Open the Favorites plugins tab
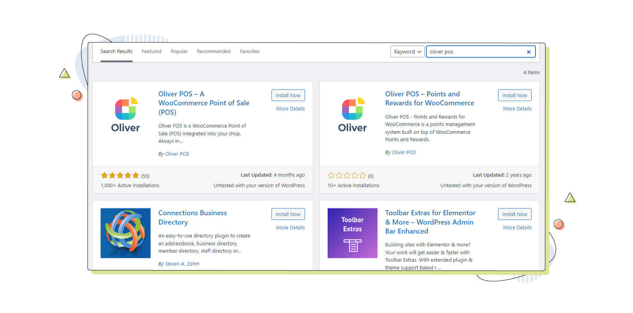 coord(250,51)
